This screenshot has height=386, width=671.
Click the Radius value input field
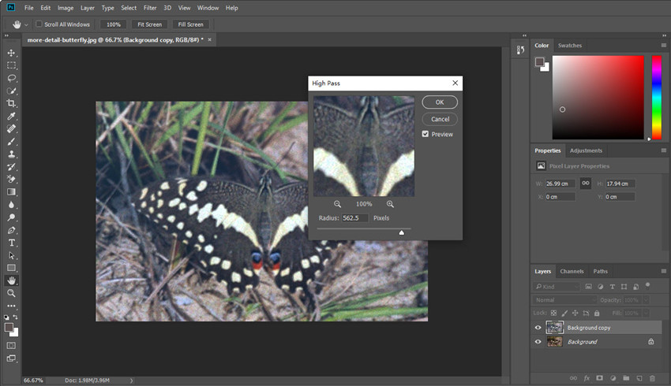coord(354,218)
